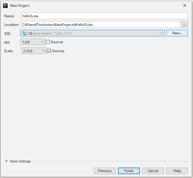Click the IntelliJ IDEA logo in title bar
The width and height of the screenshot is (193, 178).
pos(5,6)
